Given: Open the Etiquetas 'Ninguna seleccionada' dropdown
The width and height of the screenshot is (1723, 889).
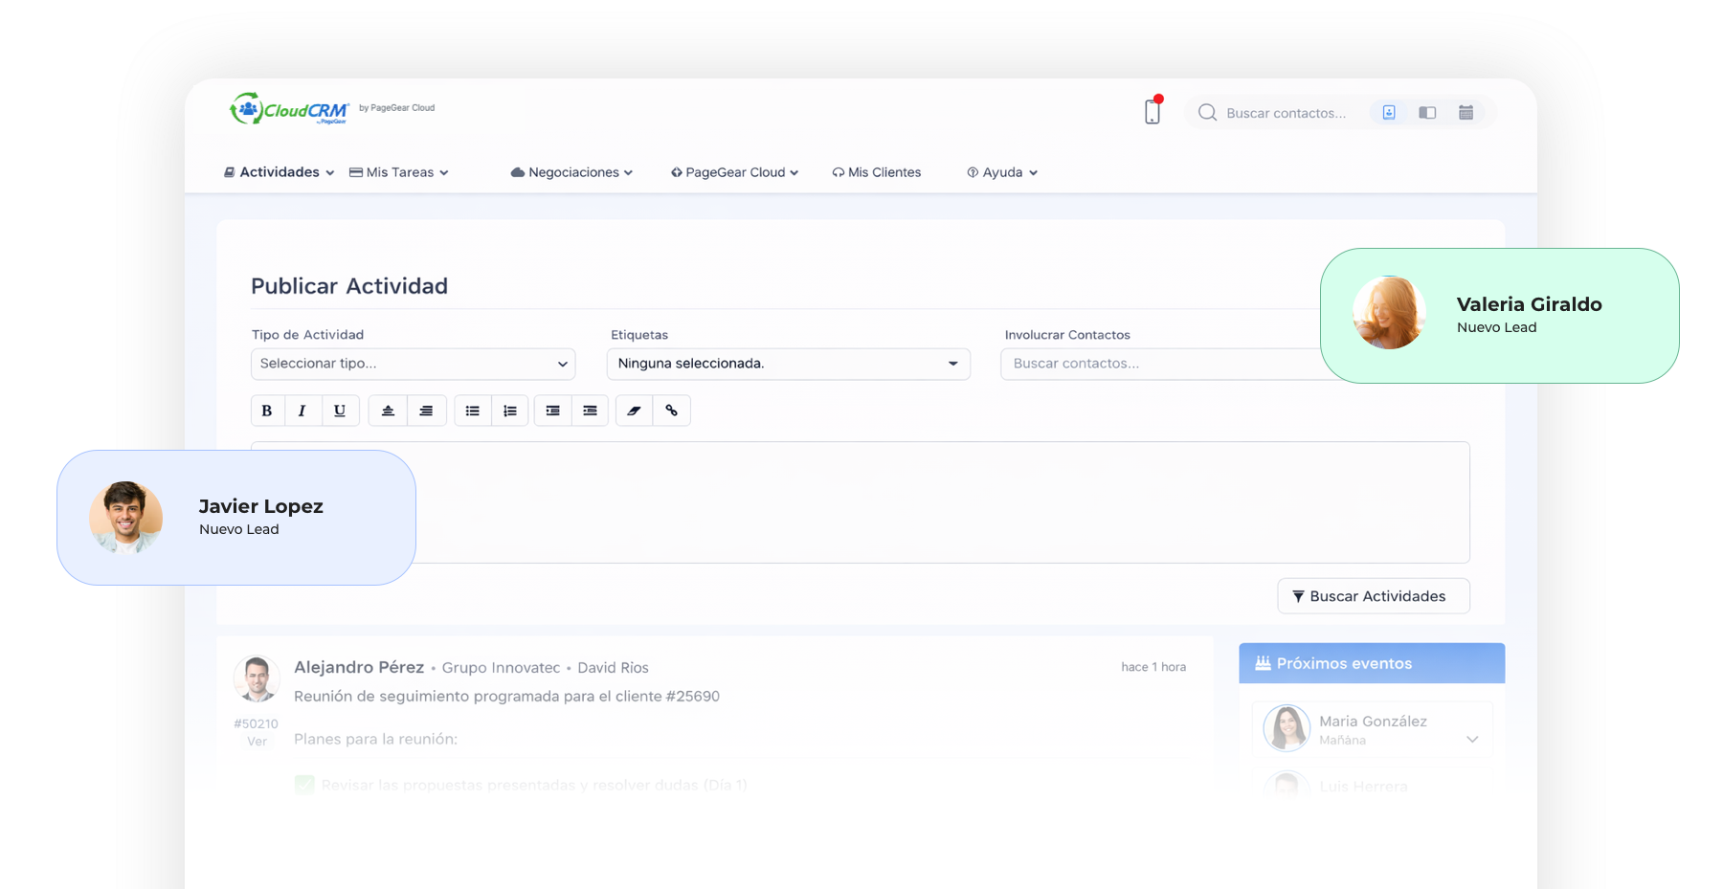Looking at the screenshot, I should [787, 364].
